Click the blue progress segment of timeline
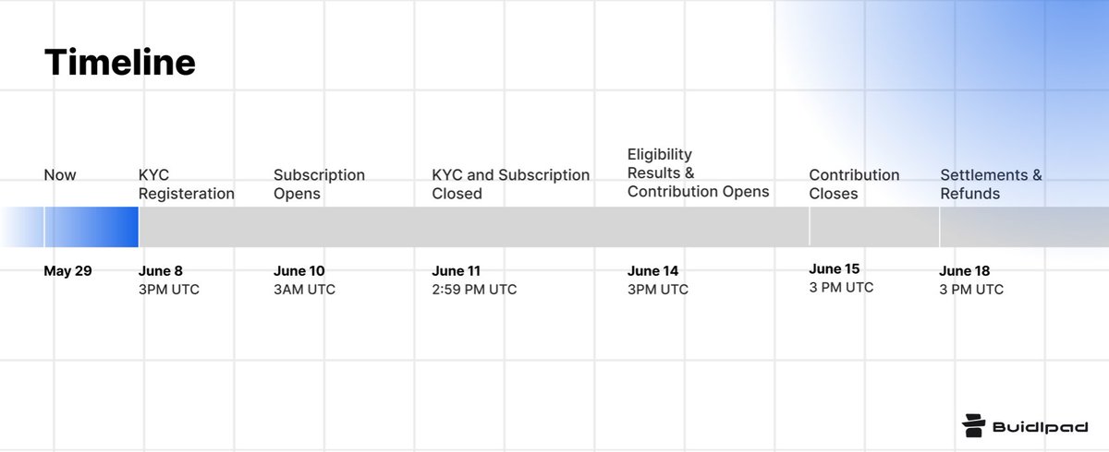 click(x=91, y=227)
